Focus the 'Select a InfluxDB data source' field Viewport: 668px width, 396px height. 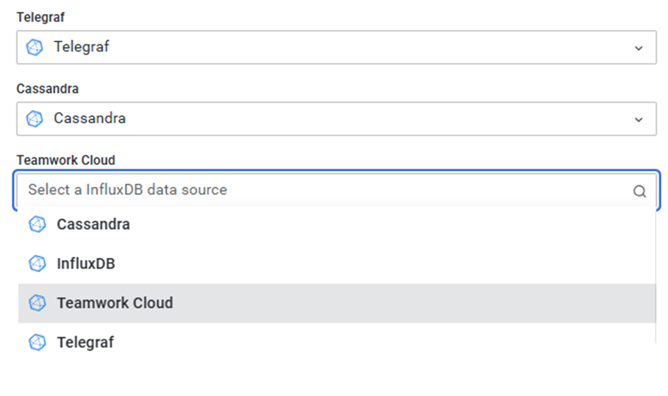tap(314, 190)
